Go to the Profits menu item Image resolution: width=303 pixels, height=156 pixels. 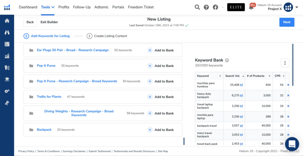point(64,7)
